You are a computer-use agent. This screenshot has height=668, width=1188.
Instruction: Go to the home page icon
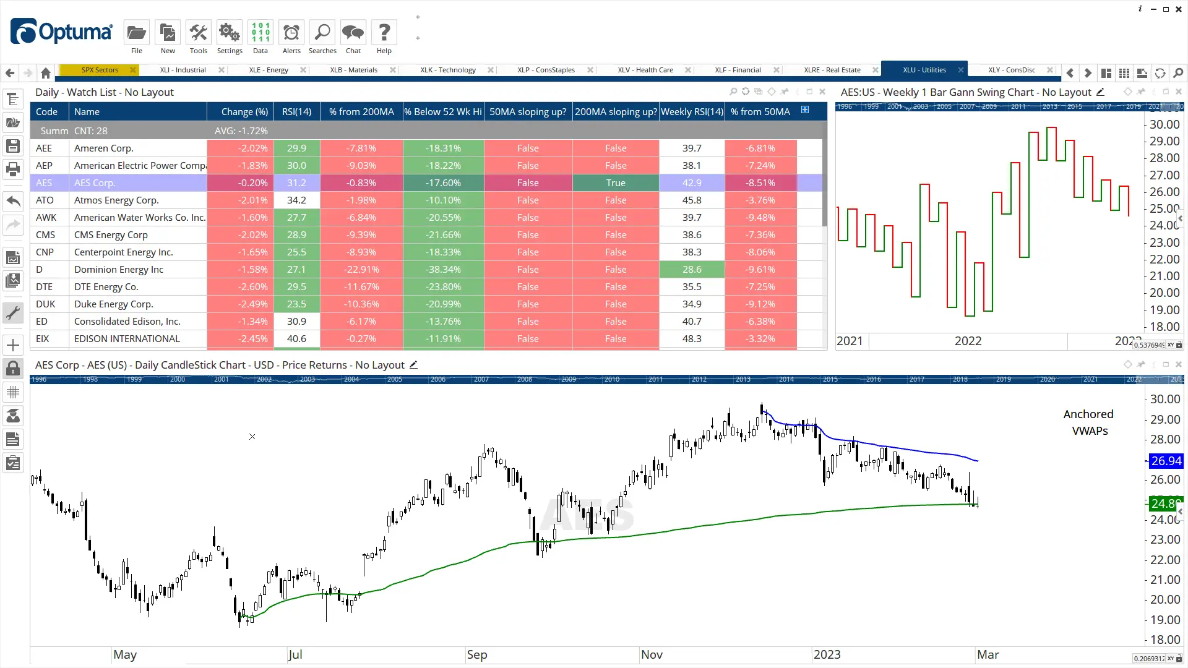[46, 73]
